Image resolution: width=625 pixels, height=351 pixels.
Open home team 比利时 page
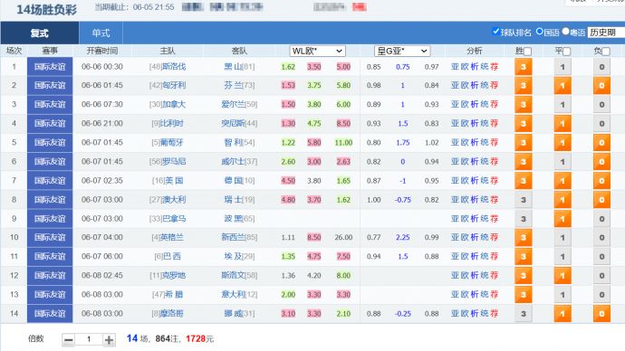pyautogui.click(x=171, y=124)
